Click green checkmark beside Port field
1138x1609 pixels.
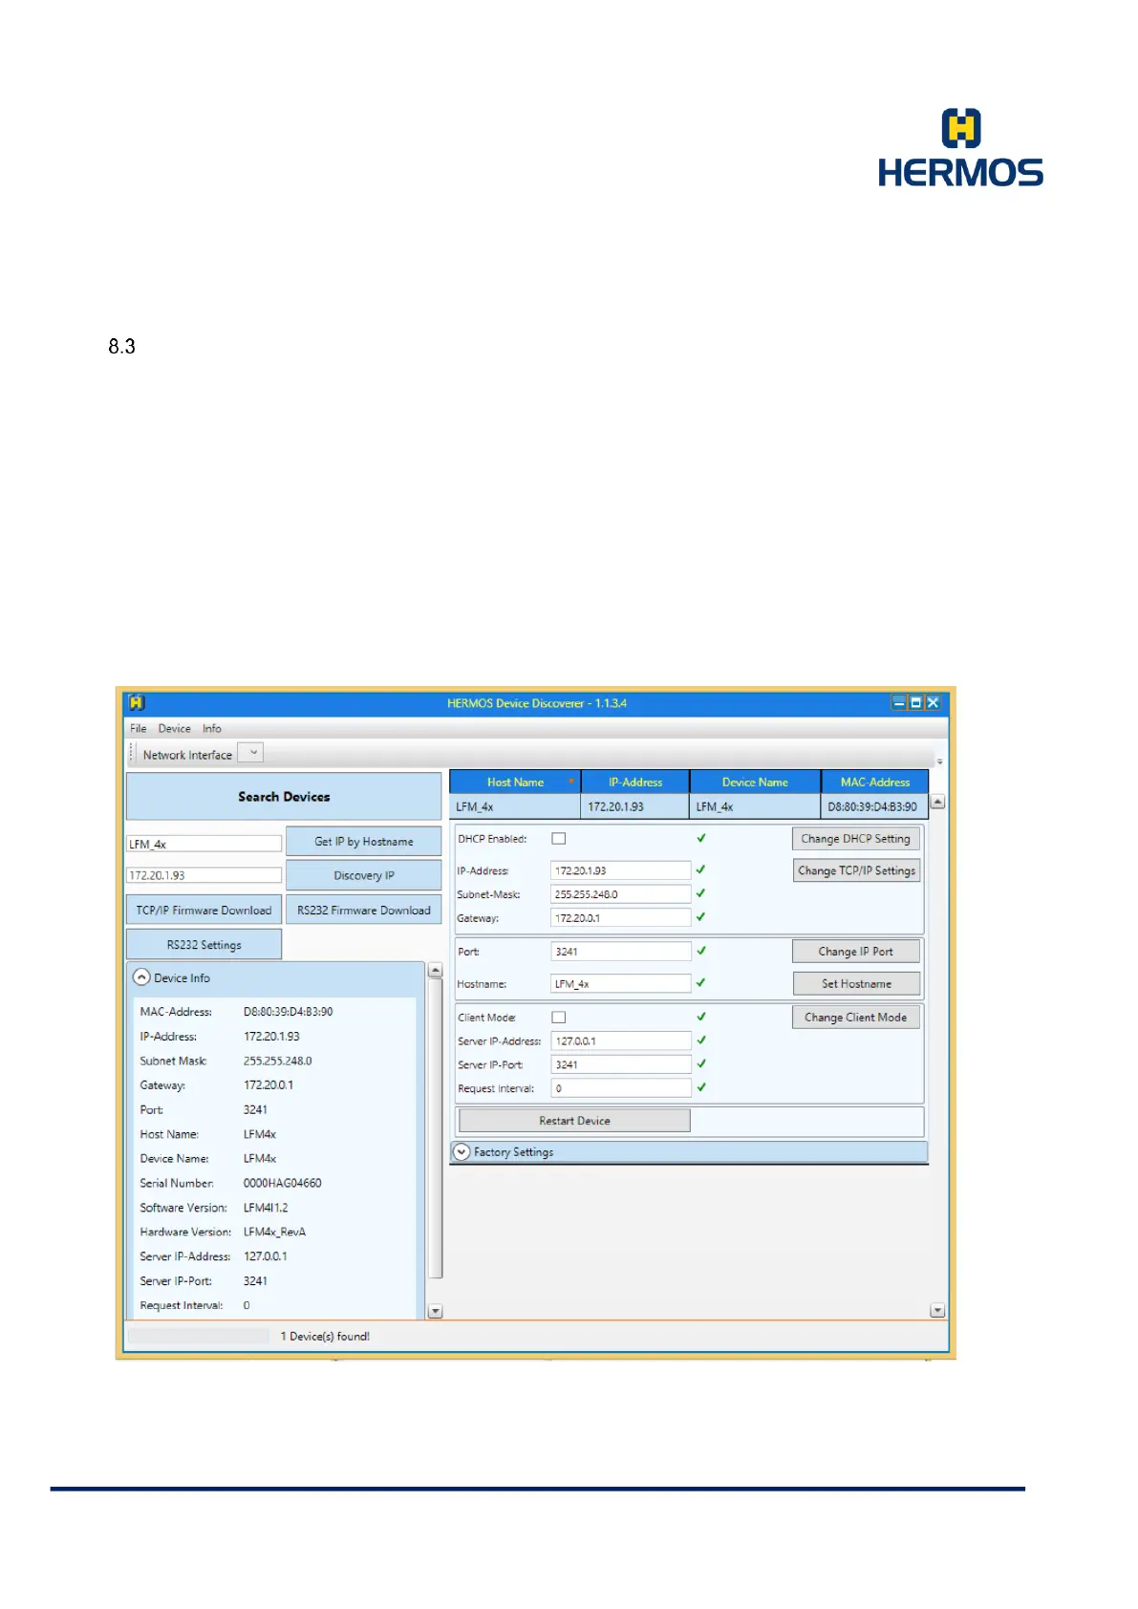[701, 951]
